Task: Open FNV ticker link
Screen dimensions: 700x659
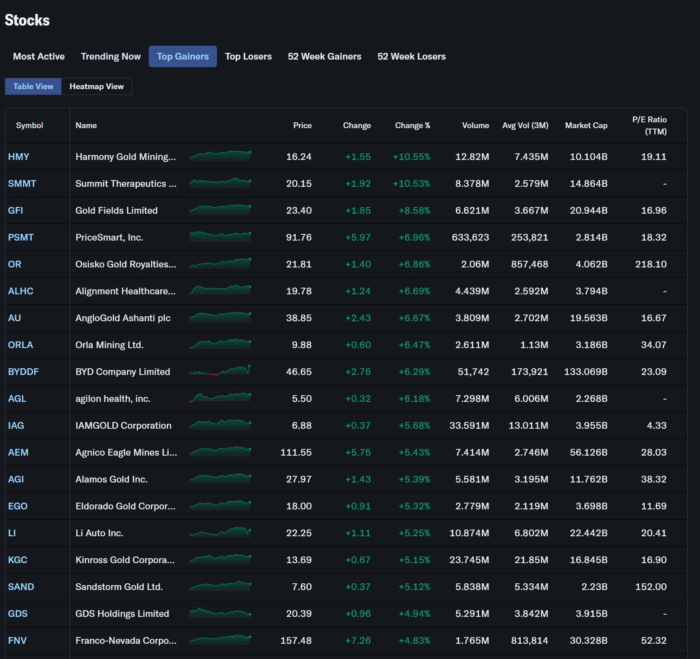Action: coord(17,641)
